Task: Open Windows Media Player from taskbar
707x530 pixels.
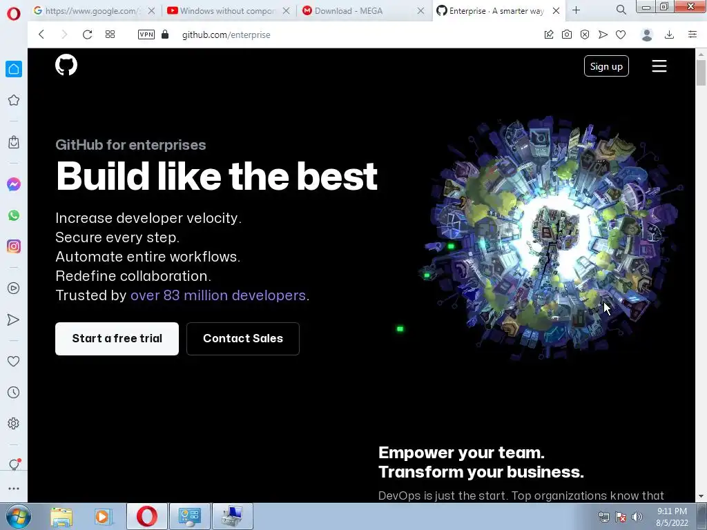Action: [104, 516]
